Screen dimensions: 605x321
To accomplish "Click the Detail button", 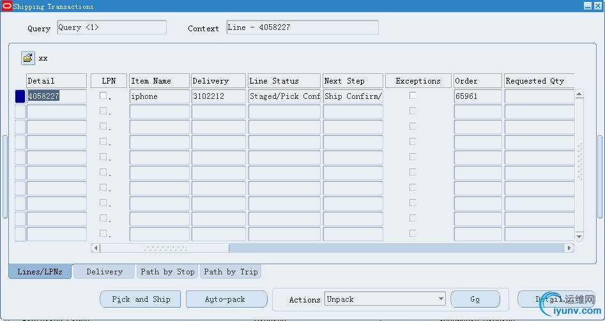I will [556, 299].
